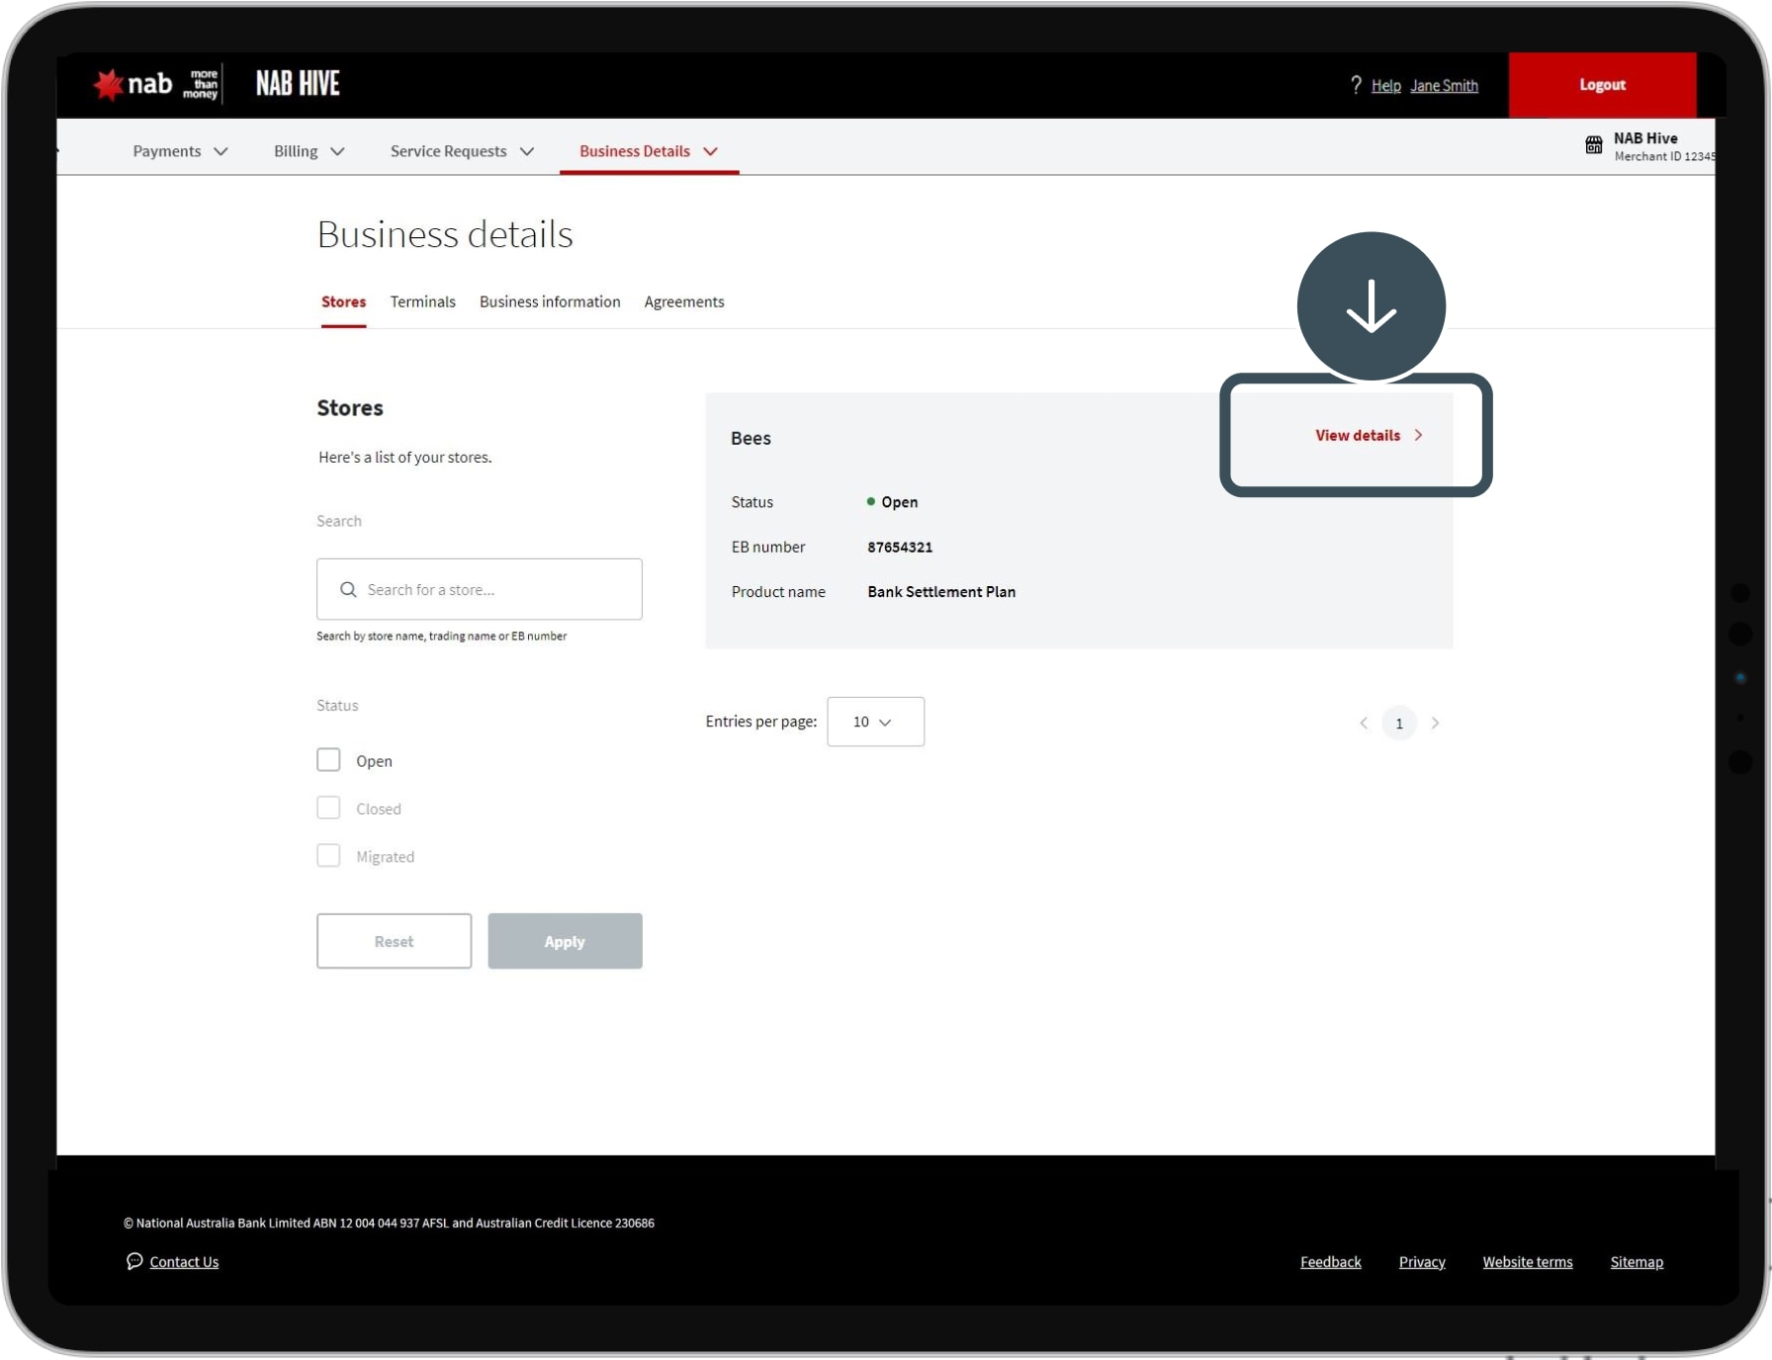Open the Billing dropdown menu
This screenshot has width=1772, height=1360.
[x=309, y=151]
